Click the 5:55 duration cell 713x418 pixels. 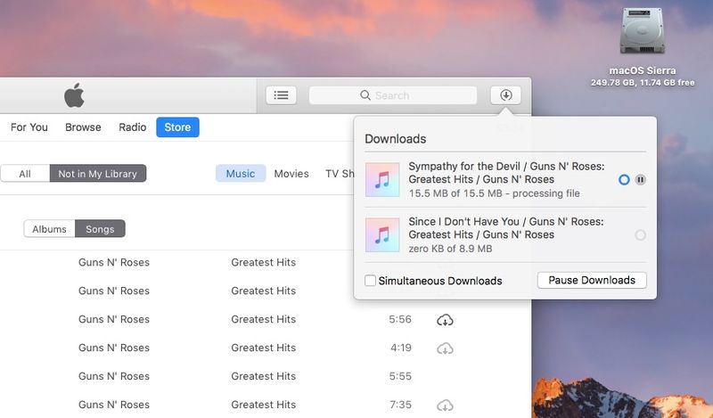[400, 376]
